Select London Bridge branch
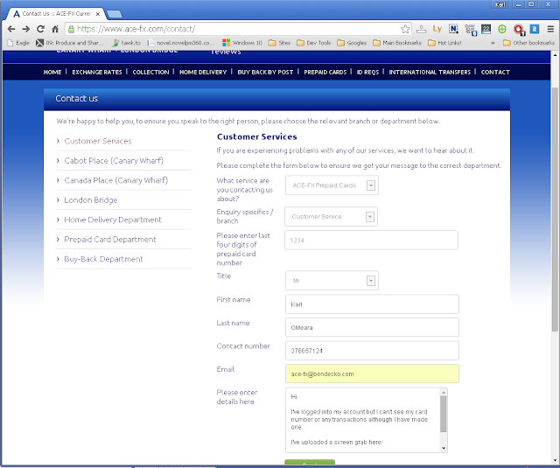The height and width of the screenshot is (468, 560). 91,200
